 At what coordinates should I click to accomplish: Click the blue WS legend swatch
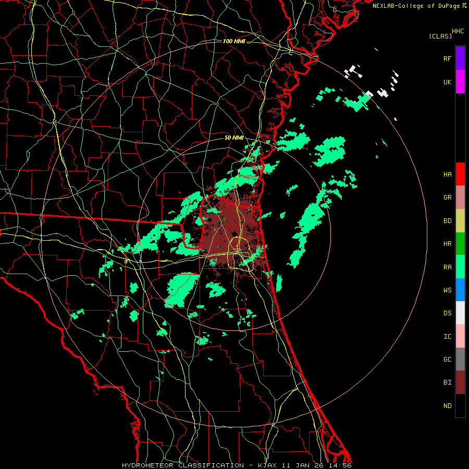(x=460, y=290)
